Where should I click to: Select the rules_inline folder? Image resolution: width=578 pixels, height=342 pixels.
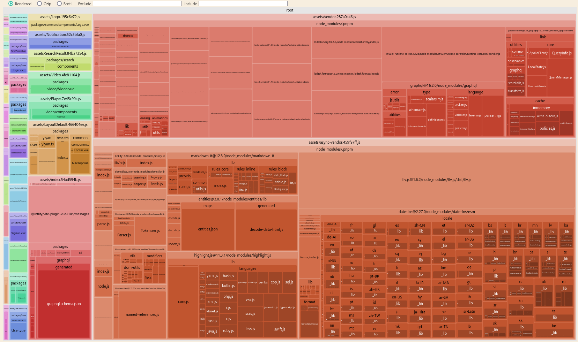tap(246, 169)
